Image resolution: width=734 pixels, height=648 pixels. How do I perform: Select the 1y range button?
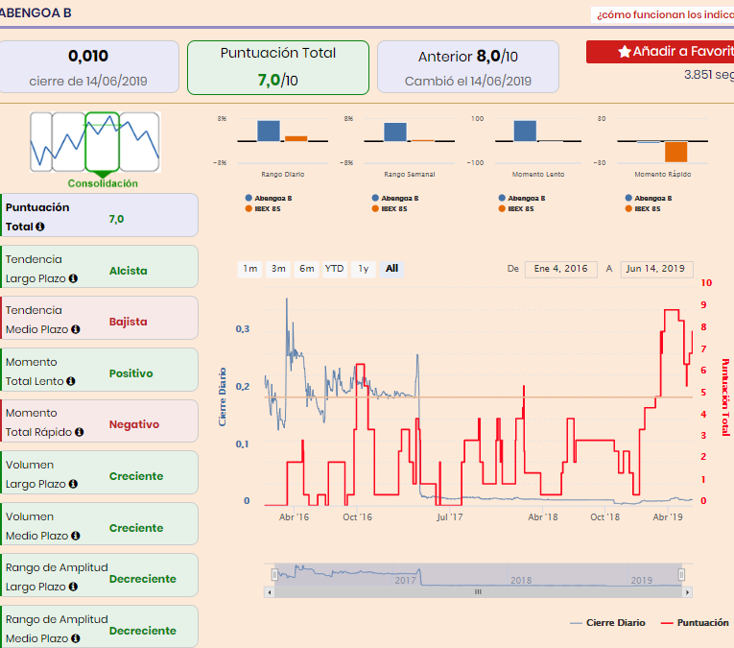(364, 269)
